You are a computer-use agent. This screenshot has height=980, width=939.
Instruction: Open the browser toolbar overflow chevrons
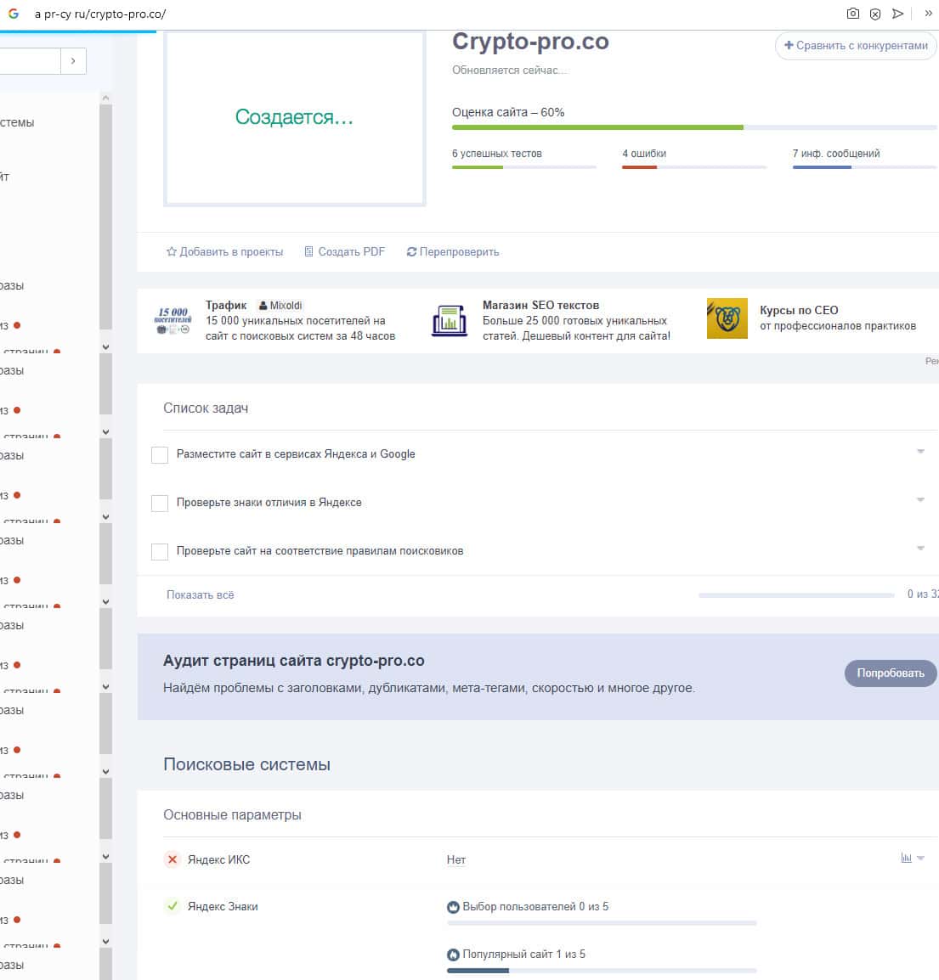coord(928,13)
